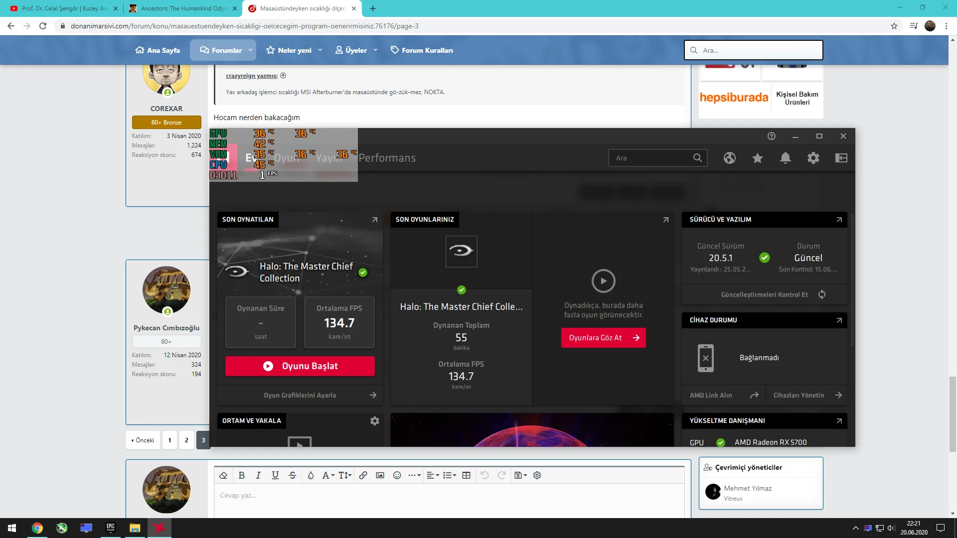Click Oyunu Başlat button
The height and width of the screenshot is (538, 957).
pos(300,366)
